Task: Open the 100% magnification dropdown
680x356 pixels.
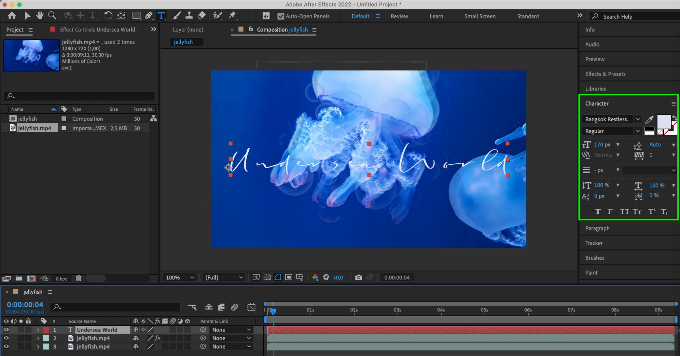Action: click(180, 277)
